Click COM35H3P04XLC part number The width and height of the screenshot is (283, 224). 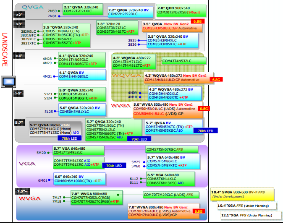click(162, 40)
